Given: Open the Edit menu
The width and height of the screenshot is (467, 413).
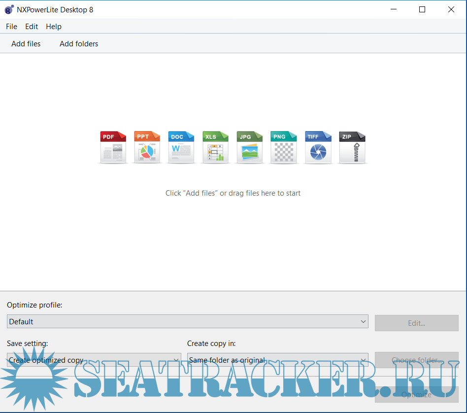Looking at the screenshot, I should click(32, 27).
